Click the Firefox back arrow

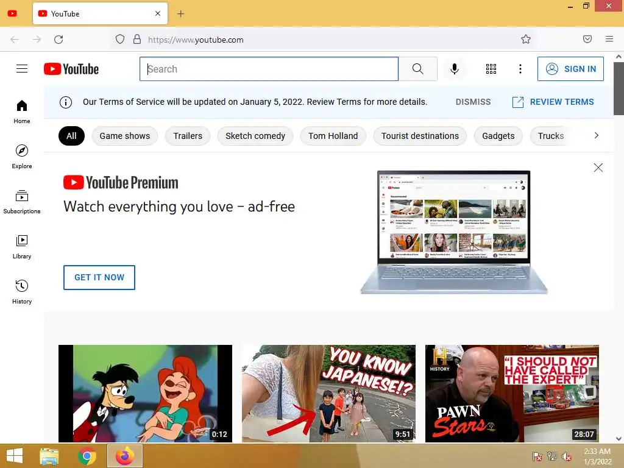pos(15,40)
